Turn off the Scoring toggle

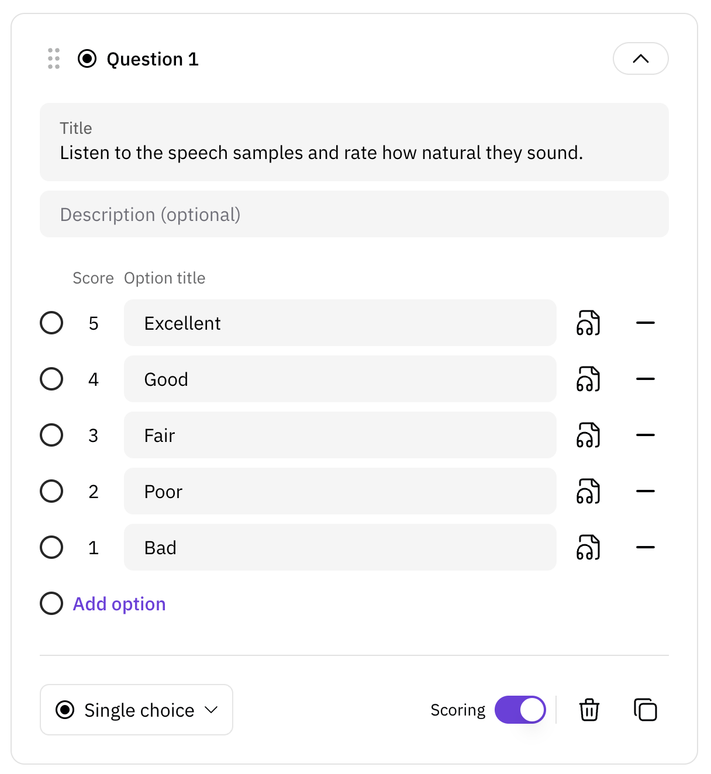[x=520, y=710]
